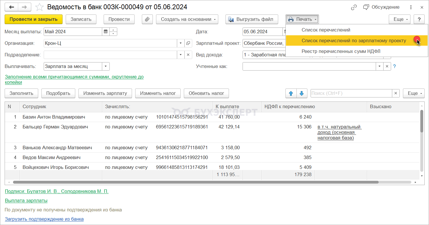Viewport: 429px width, 225px height.
Task: Expand the Выплачивать dropdown
Action: (106, 66)
